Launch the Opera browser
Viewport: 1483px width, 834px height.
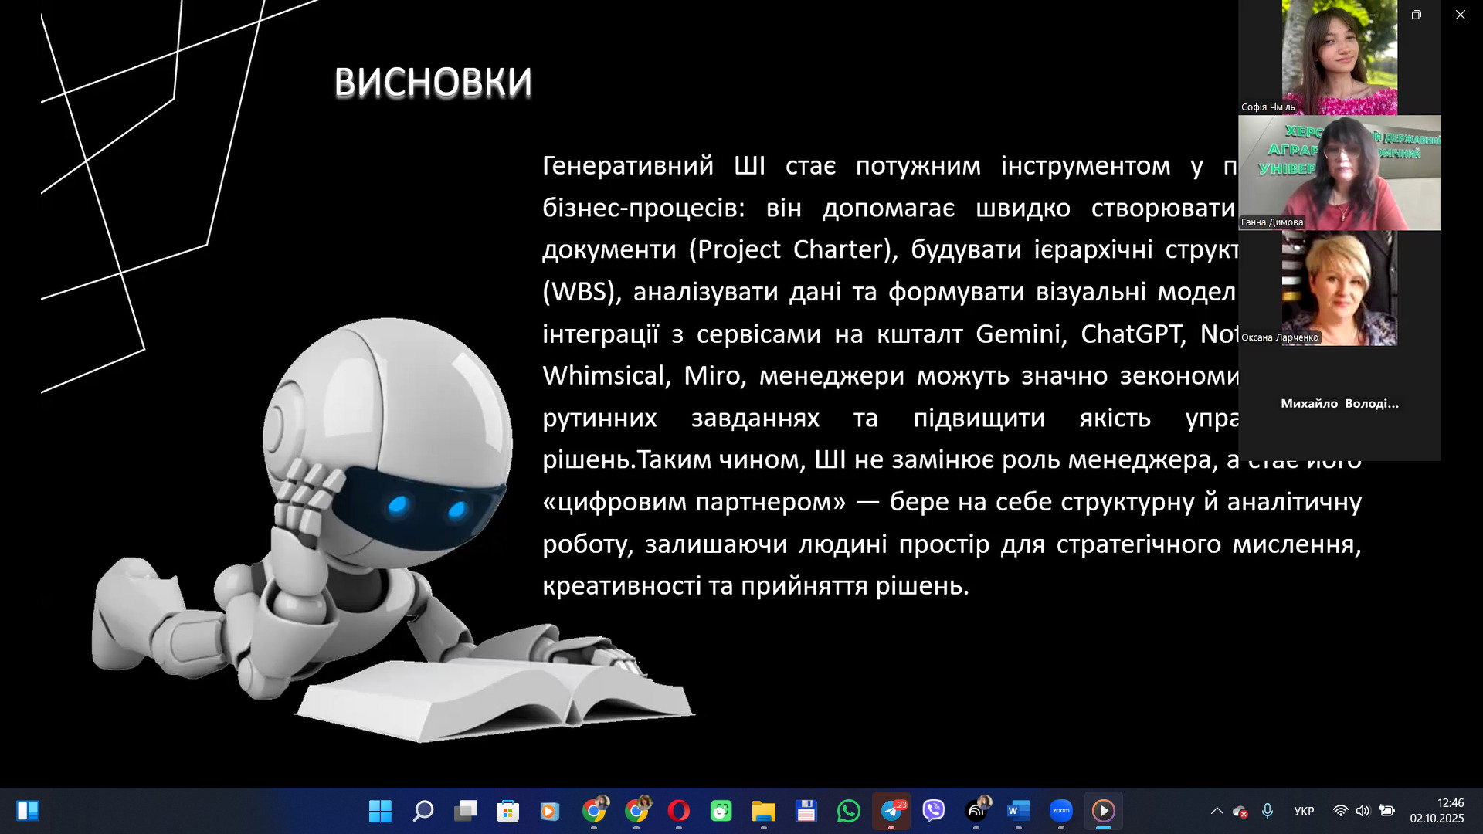678,811
